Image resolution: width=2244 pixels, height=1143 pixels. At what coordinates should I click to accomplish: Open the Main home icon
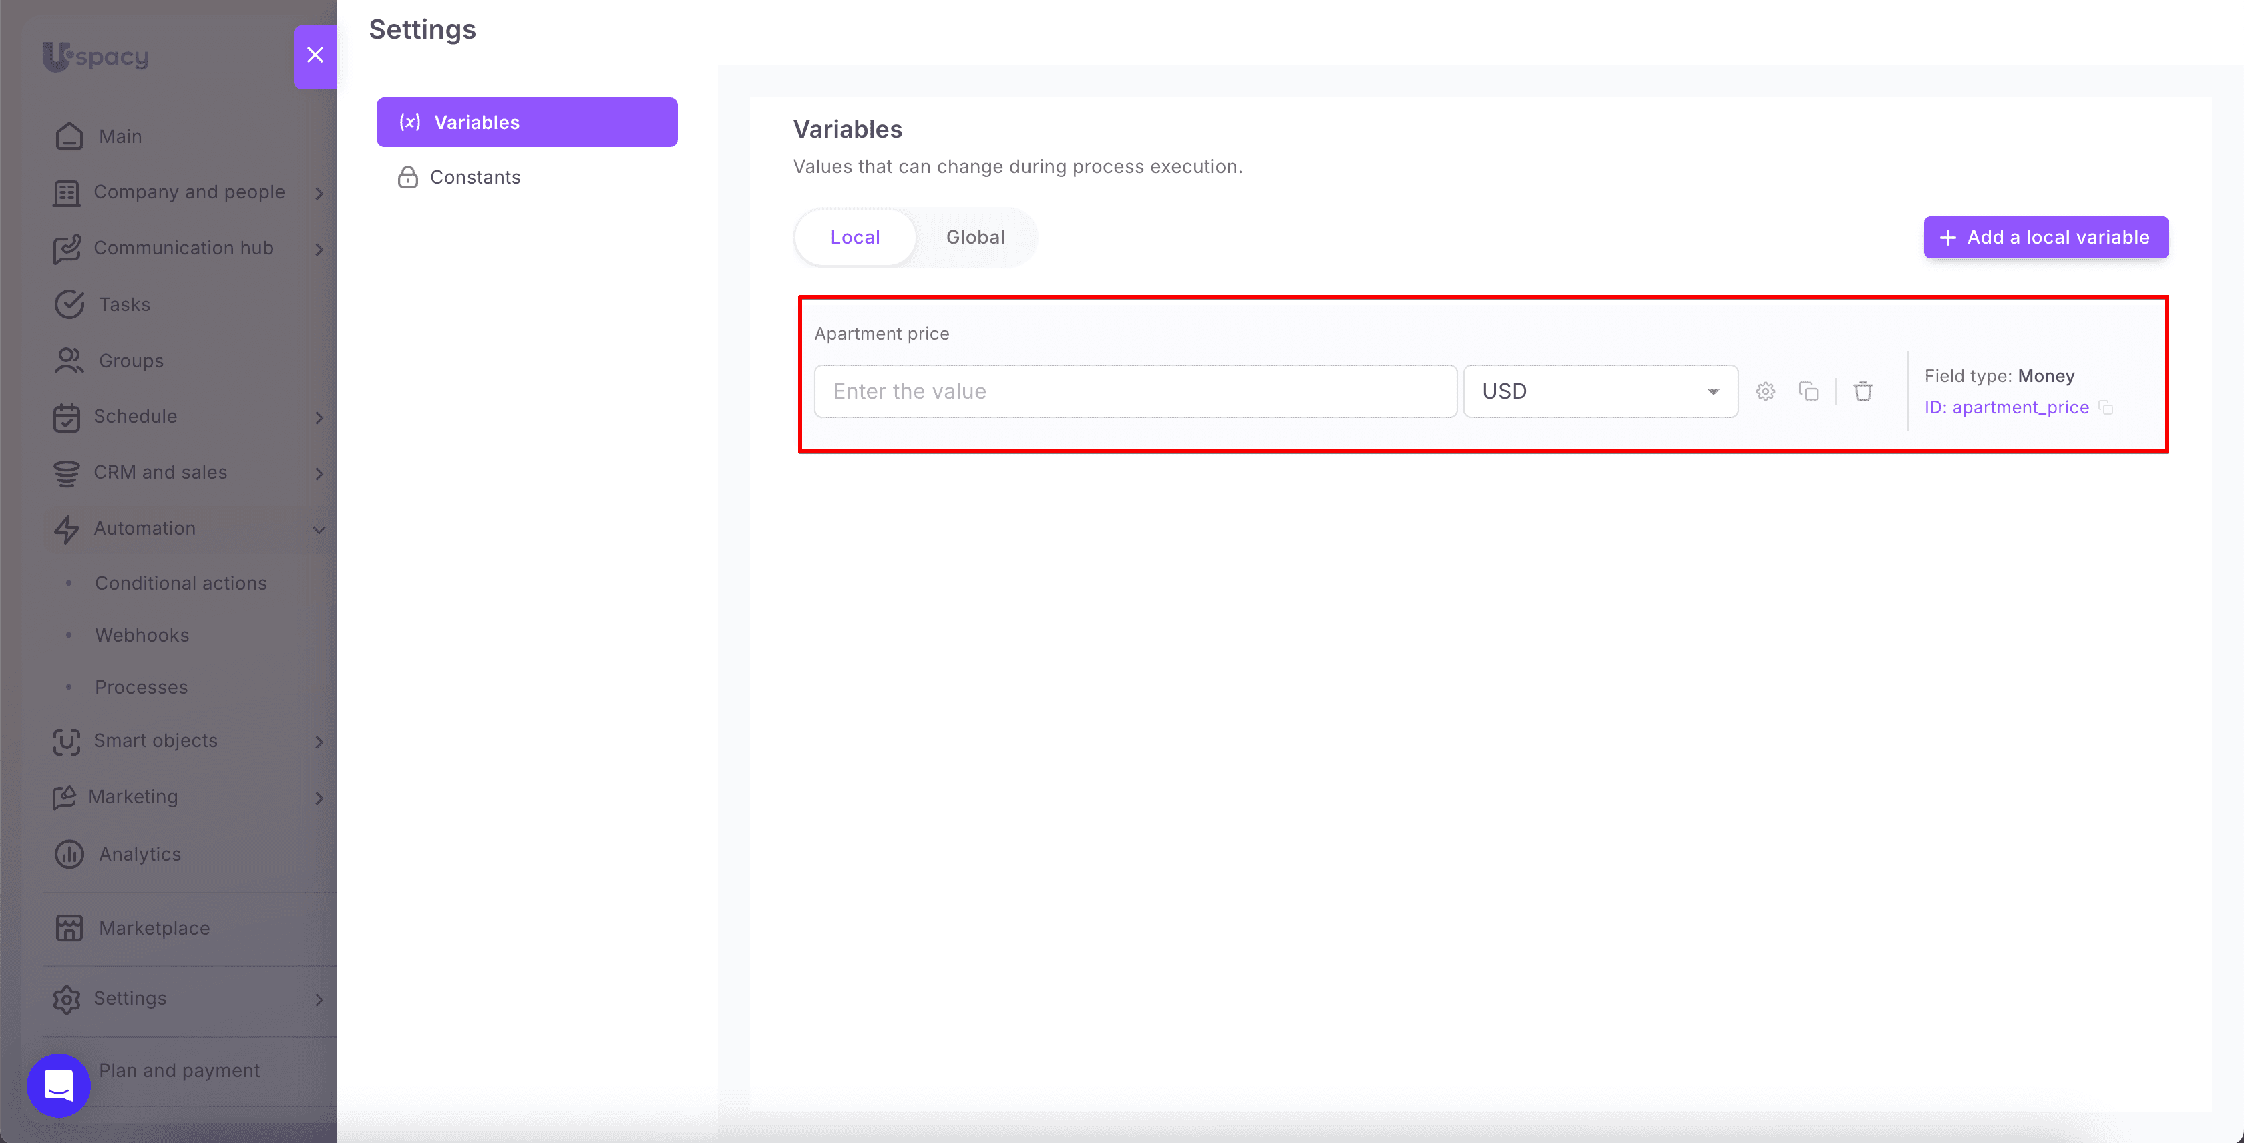(x=69, y=136)
